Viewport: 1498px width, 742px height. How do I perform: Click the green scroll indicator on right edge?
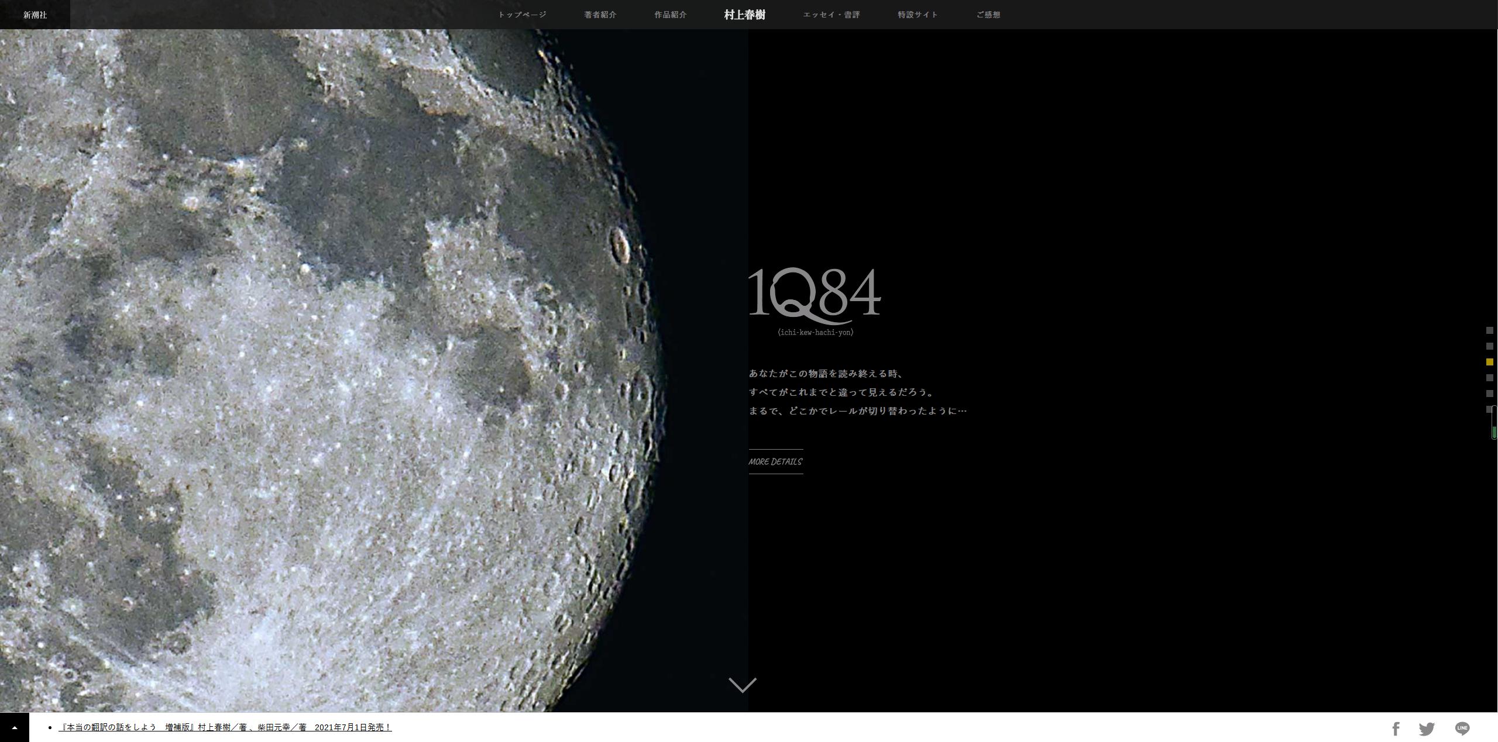click(1494, 432)
